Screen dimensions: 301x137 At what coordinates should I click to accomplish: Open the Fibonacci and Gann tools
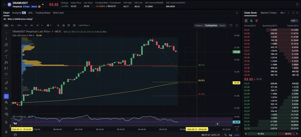coord(6,45)
